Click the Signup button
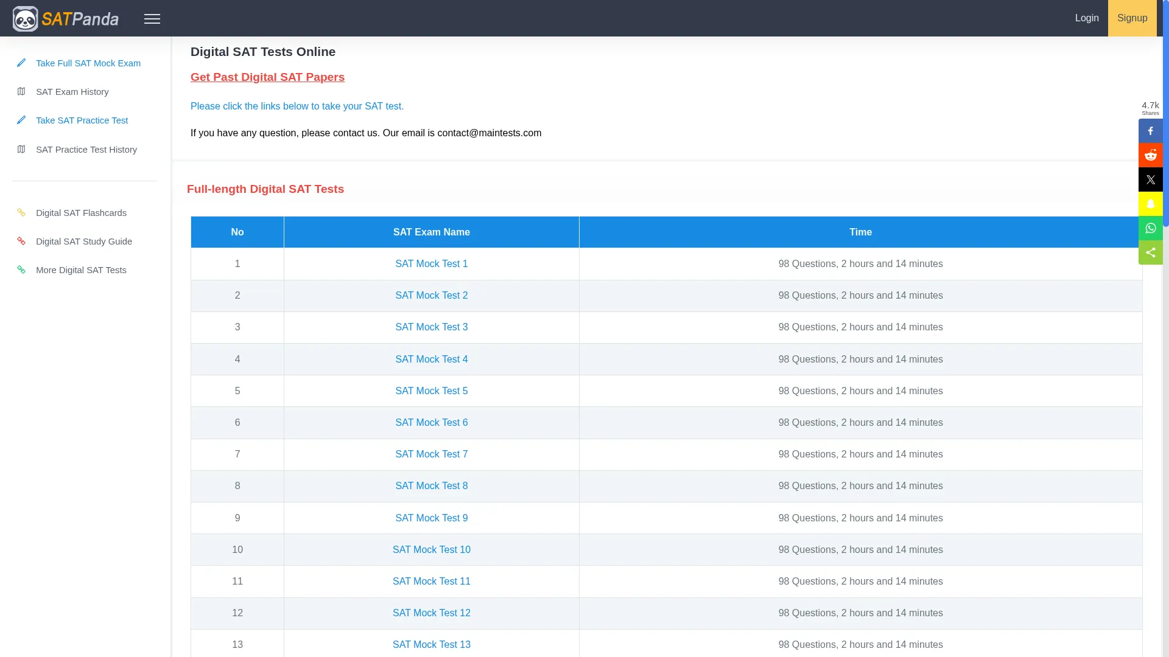The image size is (1169, 657). pyautogui.click(x=1132, y=18)
